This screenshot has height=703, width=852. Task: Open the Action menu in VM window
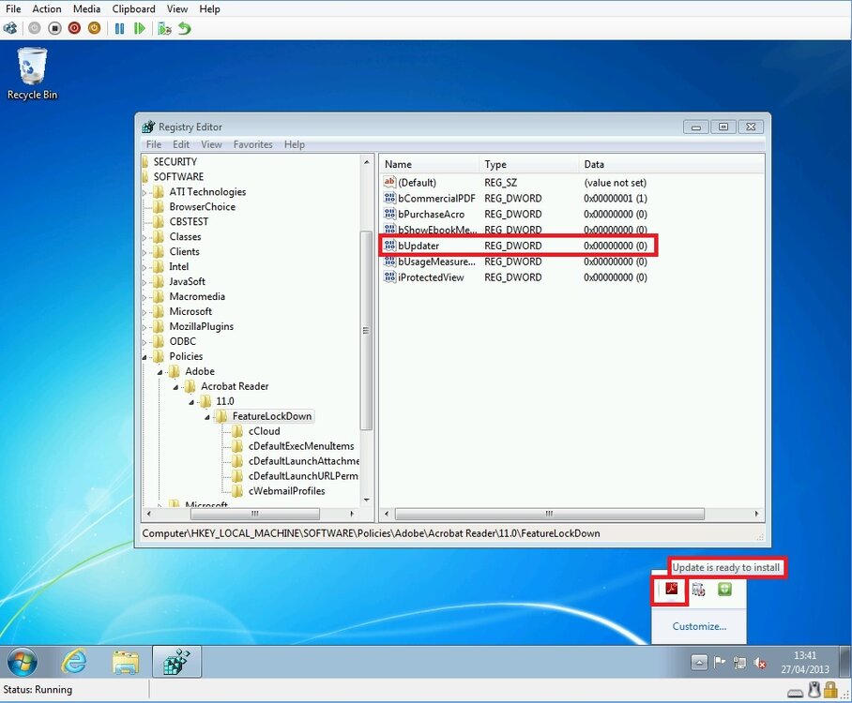tap(47, 8)
